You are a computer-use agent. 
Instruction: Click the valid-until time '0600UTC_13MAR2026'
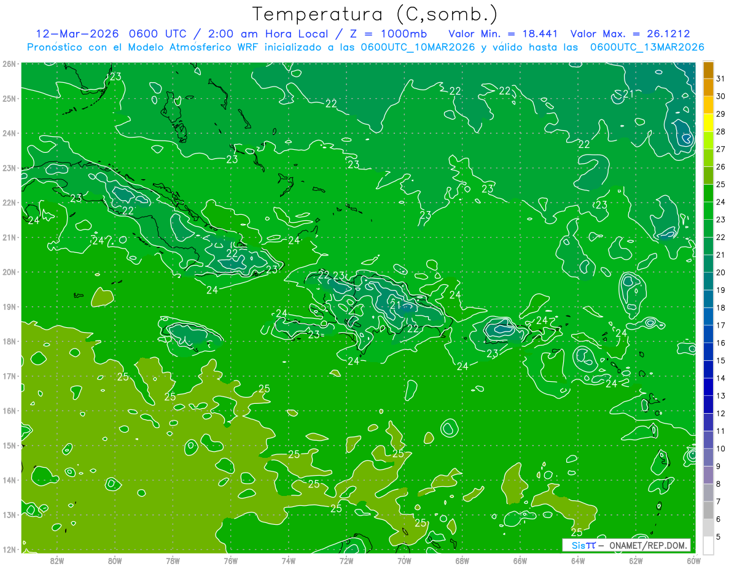point(647,47)
